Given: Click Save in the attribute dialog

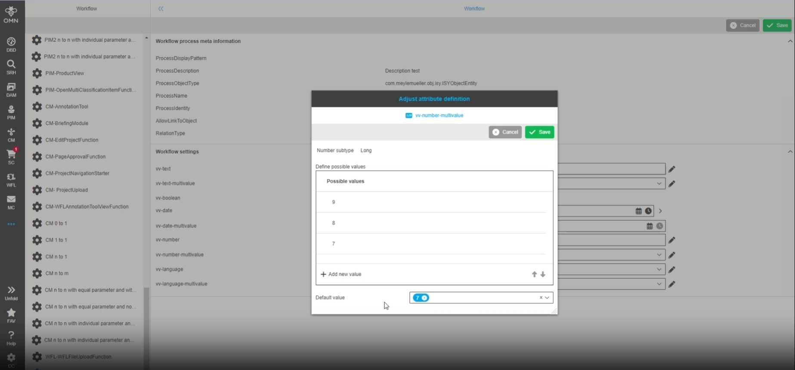Looking at the screenshot, I should click(x=540, y=132).
